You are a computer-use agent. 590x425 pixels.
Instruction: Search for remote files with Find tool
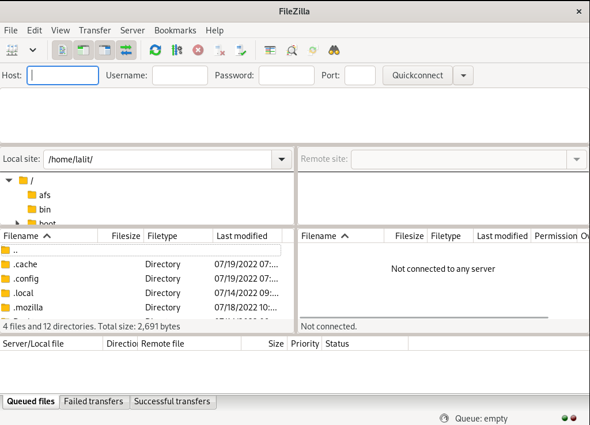click(x=334, y=50)
